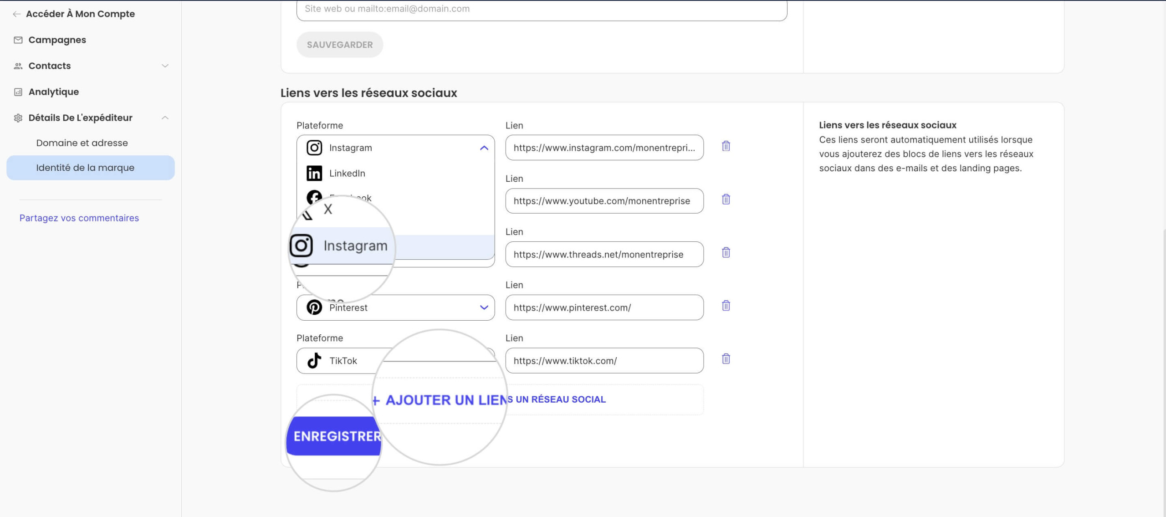Collapse the Instagram platform dropdown
The width and height of the screenshot is (1166, 517).
coord(484,148)
